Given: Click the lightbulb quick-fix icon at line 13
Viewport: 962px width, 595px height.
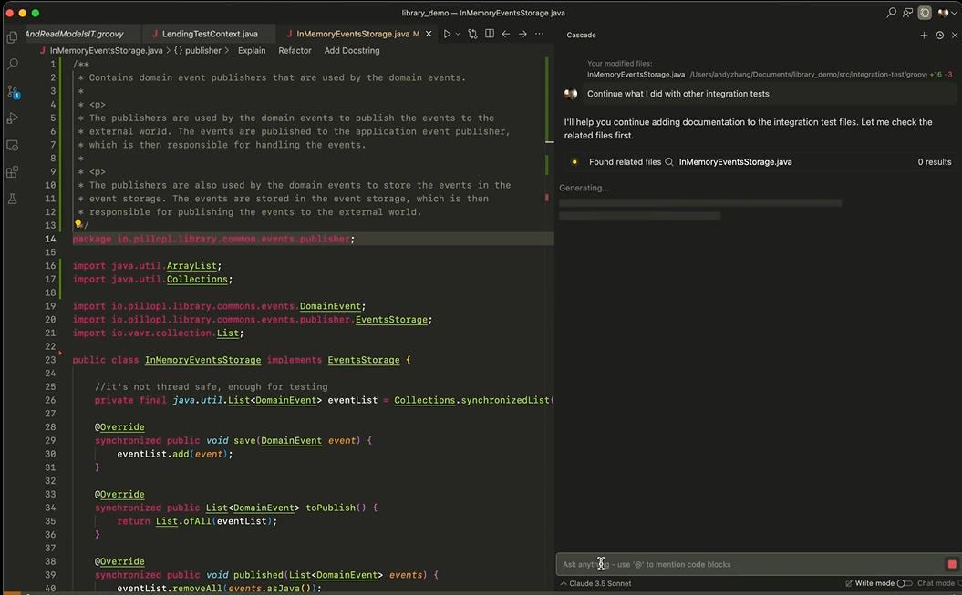Looking at the screenshot, I should (78, 224).
